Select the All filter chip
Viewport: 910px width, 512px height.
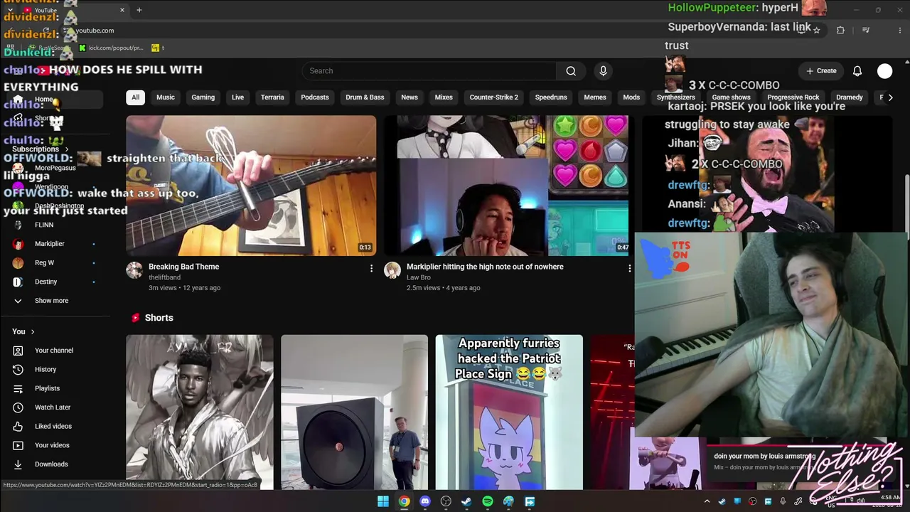tap(135, 97)
